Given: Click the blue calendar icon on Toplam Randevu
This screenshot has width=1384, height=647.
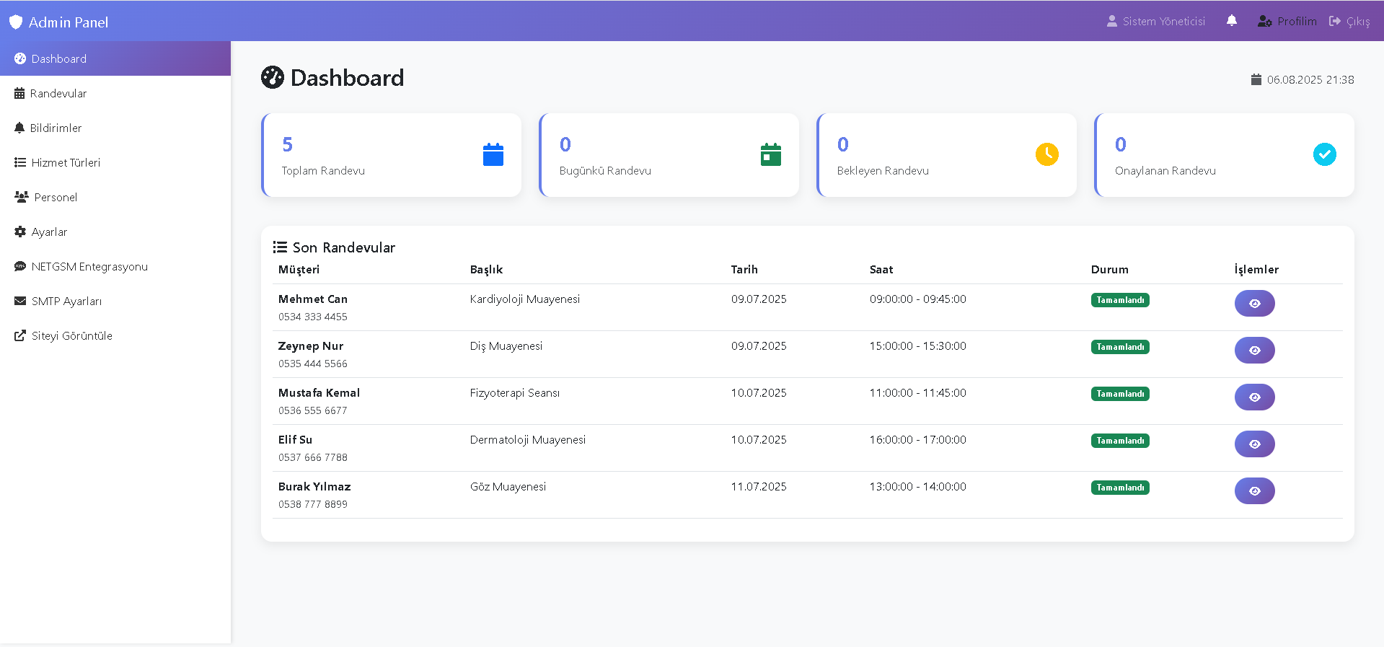Looking at the screenshot, I should coord(493,154).
